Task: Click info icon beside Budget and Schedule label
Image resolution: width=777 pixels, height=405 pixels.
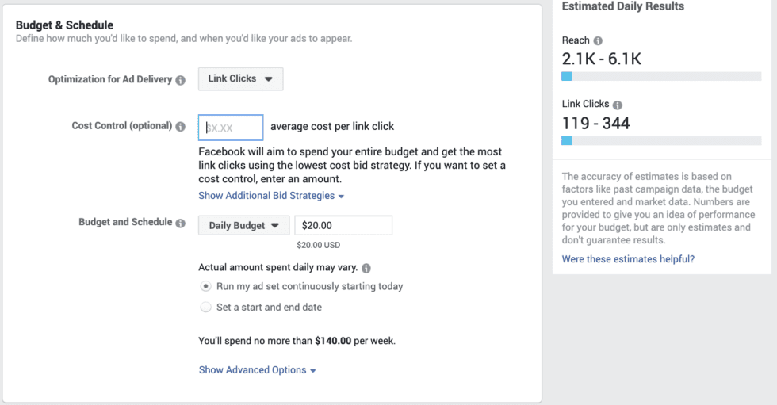Action: pos(181,223)
